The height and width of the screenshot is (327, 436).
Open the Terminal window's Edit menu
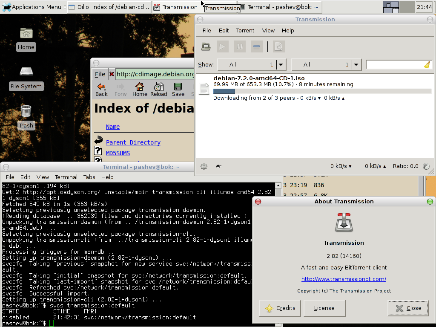click(x=25, y=177)
